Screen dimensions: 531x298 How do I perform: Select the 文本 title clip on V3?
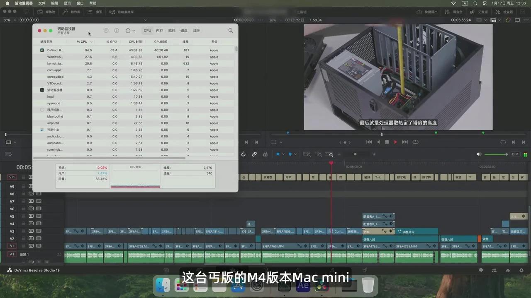379,231
